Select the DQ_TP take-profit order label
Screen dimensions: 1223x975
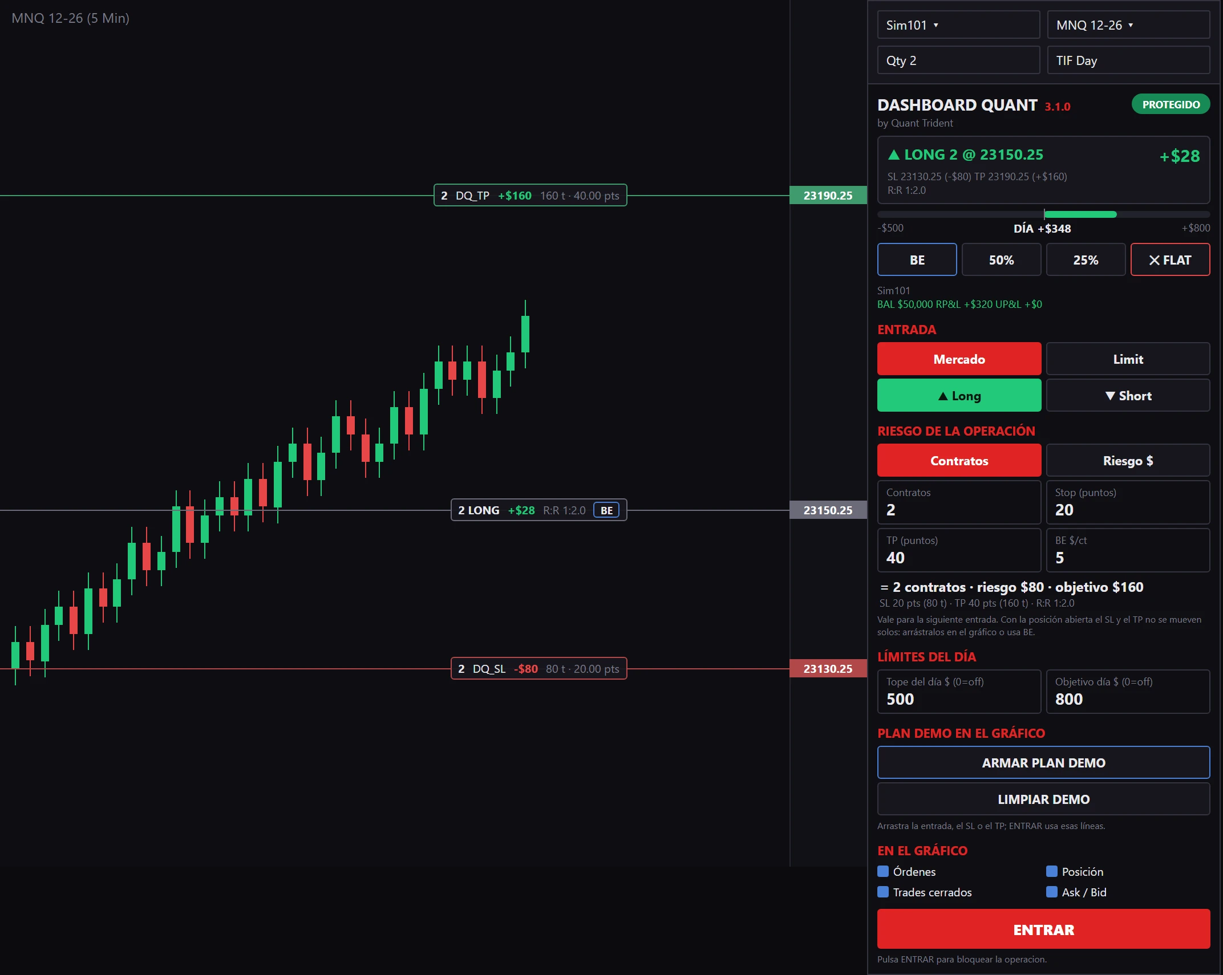pyautogui.click(x=530, y=196)
